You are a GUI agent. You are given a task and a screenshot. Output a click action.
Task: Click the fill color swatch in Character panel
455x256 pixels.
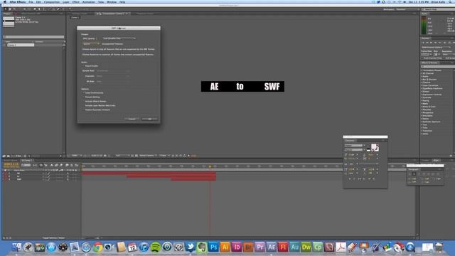click(x=373, y=146)
